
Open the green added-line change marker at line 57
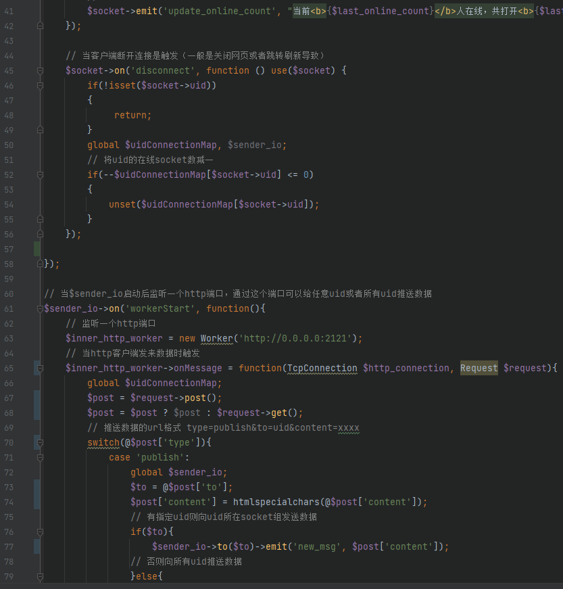click(36, 249)
